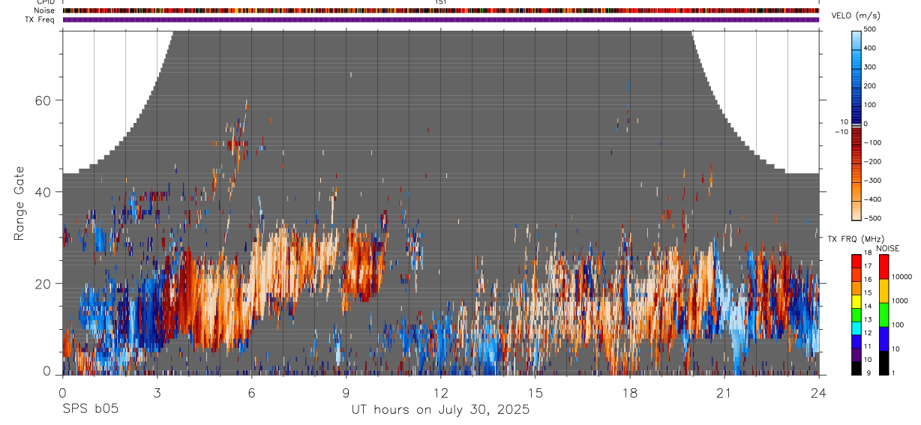
Task: Click the x-axis tick label '3'
Action: [157, 392]
